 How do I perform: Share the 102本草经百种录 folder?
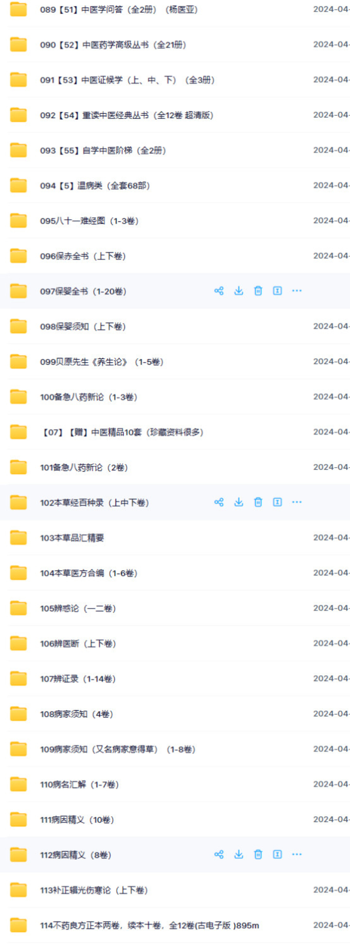(219, 502)
